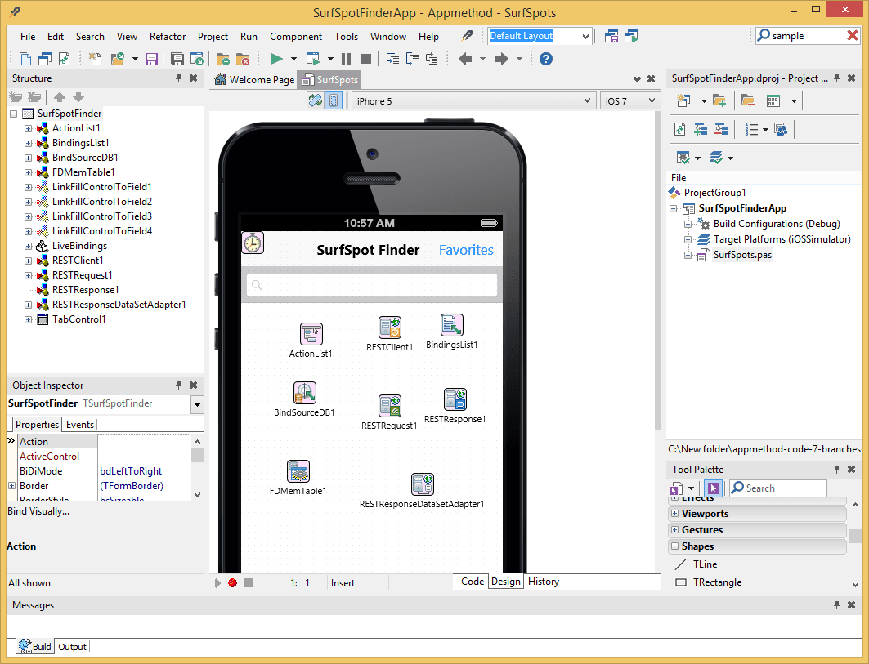Select the ActionList1 component on the form
Image resolution: width=869 pixels, height=664 pixels.
coord(311,334)
